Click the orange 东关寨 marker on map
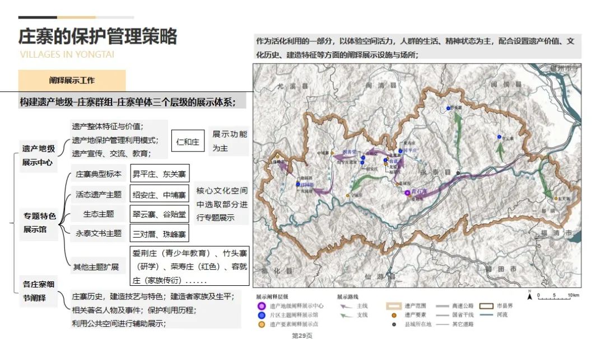The image size is (605, 339). pos(556,199)
